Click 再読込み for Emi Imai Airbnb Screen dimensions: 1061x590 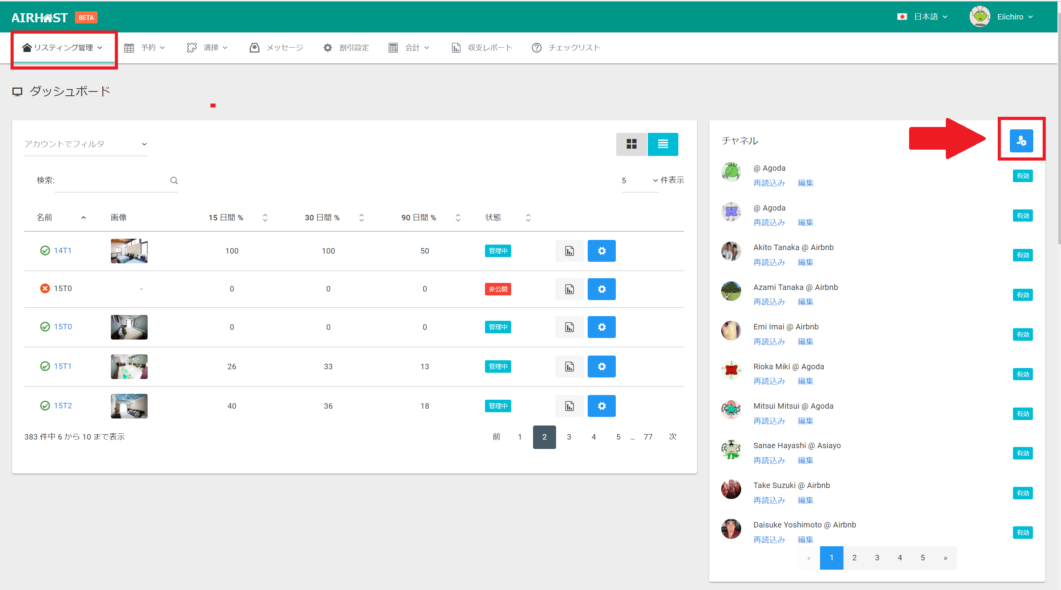click(x=769, y=341)
